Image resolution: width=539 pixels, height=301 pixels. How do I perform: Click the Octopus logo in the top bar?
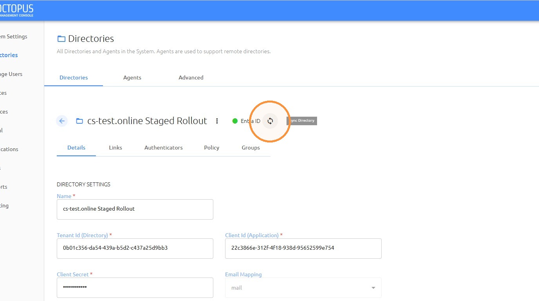coord(17,10)
